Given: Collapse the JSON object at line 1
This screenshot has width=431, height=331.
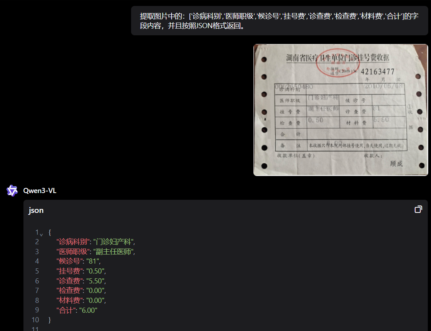Looking at the screenshot, I should click(x=41, y=234).
